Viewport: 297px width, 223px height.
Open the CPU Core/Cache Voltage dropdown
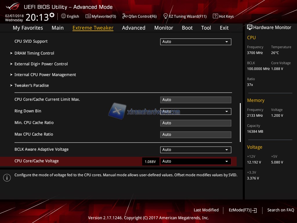click(195, 161)
